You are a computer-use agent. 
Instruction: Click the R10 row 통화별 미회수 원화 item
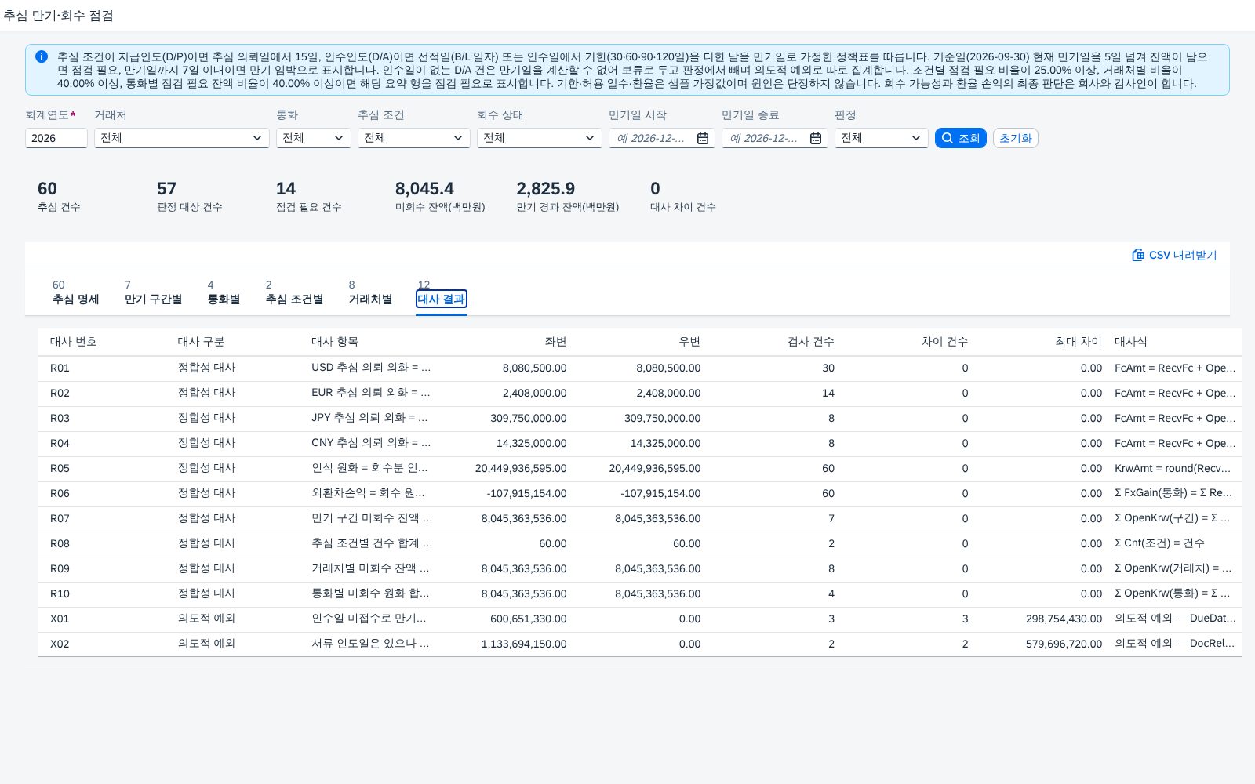click(x=370, y=593)
